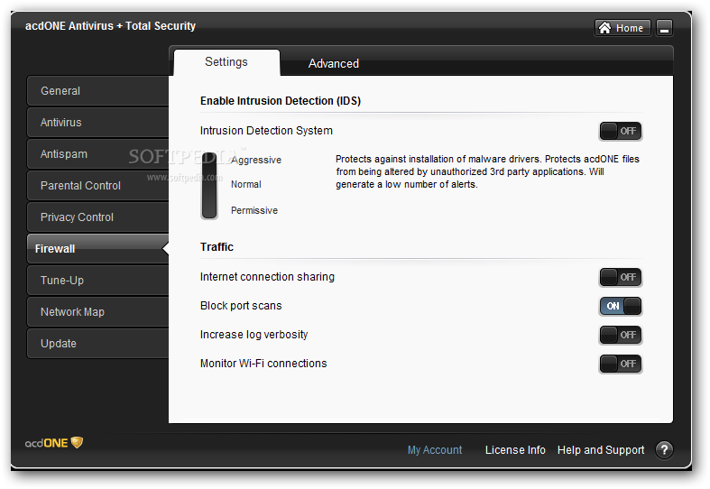710x489 pixels.
Task: Open the Privacy Control section
Action: point(97,217)
